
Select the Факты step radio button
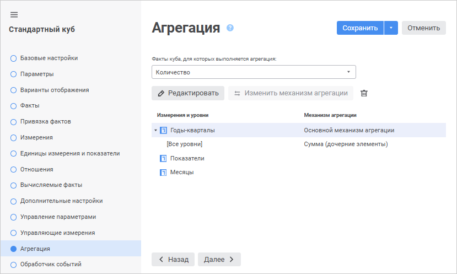[13, 106]
